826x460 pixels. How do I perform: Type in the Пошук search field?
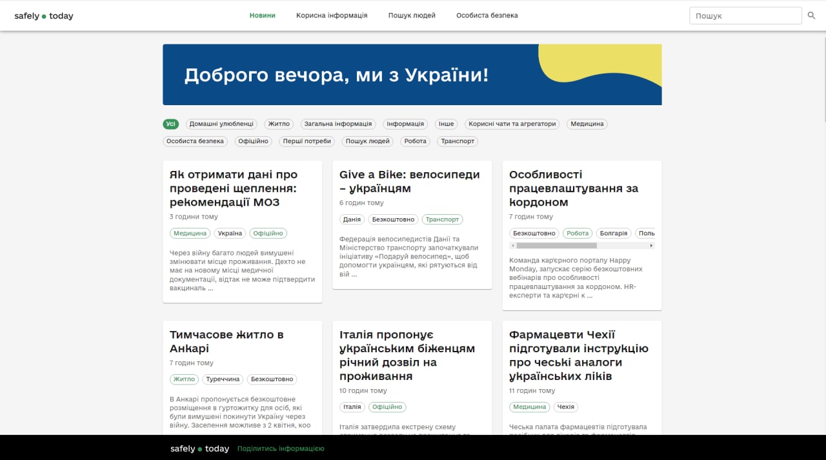(x=745, y=15)
